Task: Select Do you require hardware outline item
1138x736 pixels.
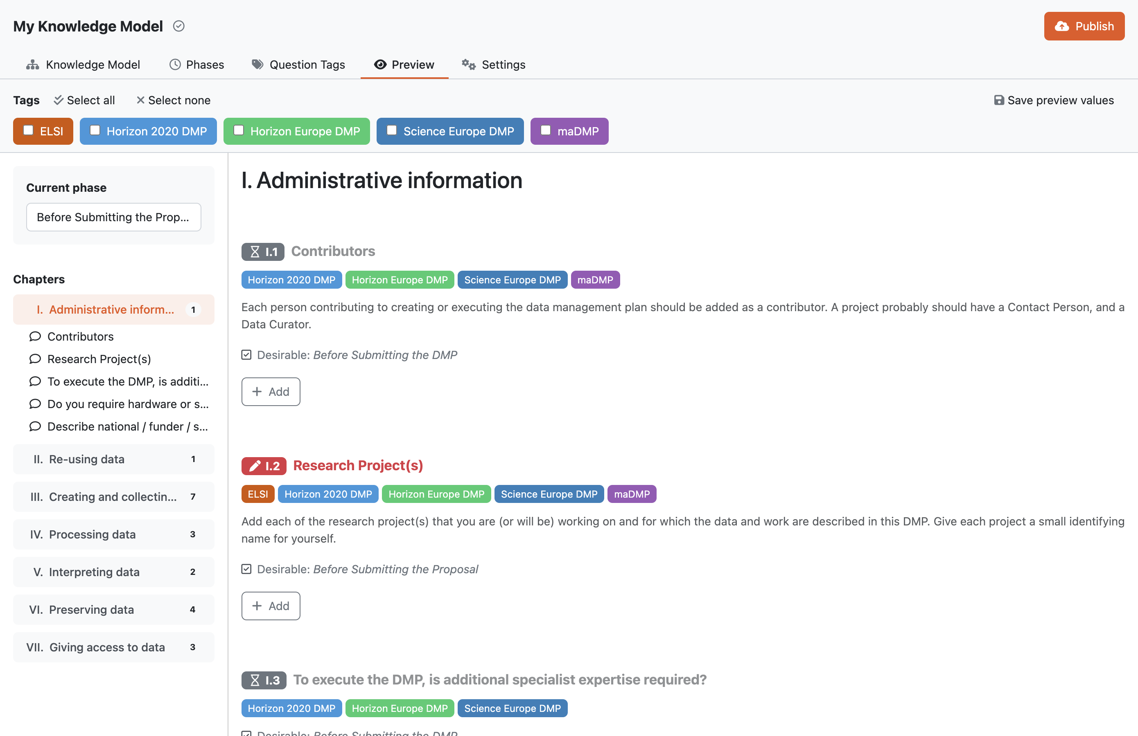Action: pos(128,404)
